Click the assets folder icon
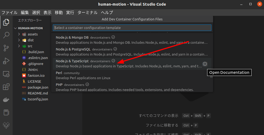Screen dimensions: 264x135 (x=24, y=34)
